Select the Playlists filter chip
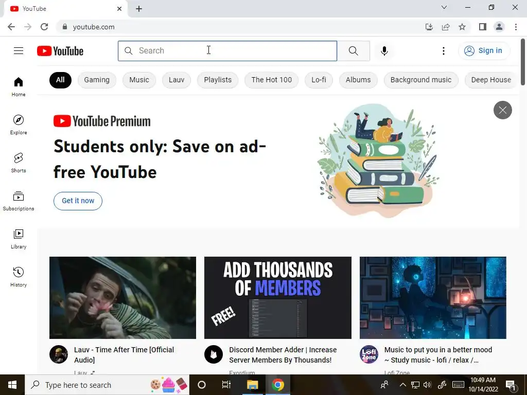The width and height of the screenshot is (527, 395). (218, 80)
